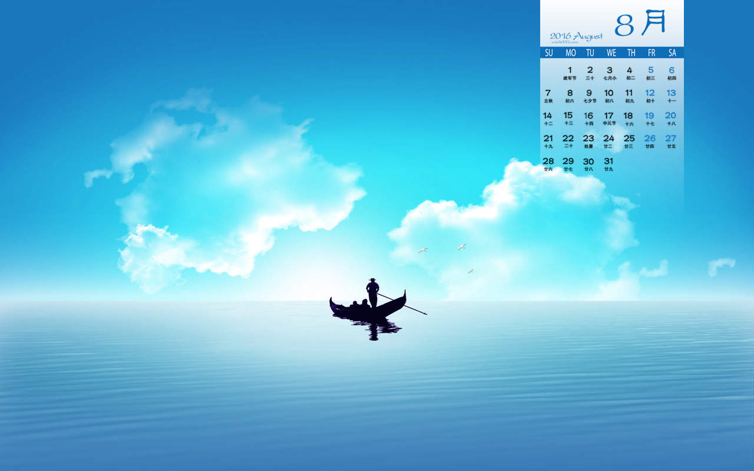The height and width of the screenshot is (471, 754).
Task: Click Friday August 19 date
Action: pyautogui.click(x=649, y=118)
